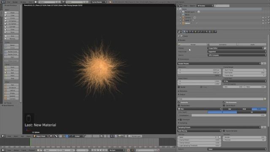Expand the Sphere item in outliner
270x152 pixels.
(181, 23)
